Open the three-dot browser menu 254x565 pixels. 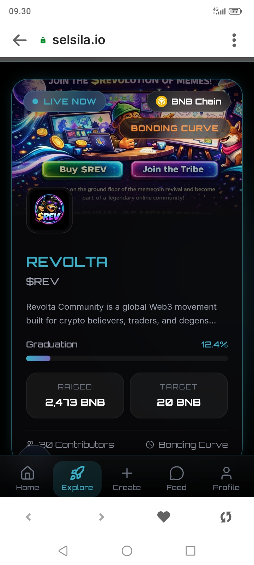click(234, 40)
